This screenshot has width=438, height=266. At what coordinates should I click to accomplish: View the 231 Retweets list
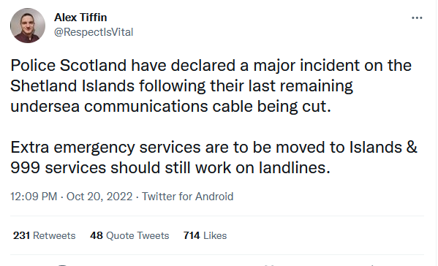point(44,235)
